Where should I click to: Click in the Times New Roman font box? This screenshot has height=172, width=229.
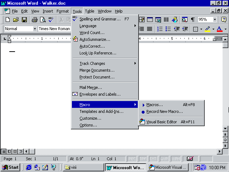(x=54, y=29)
